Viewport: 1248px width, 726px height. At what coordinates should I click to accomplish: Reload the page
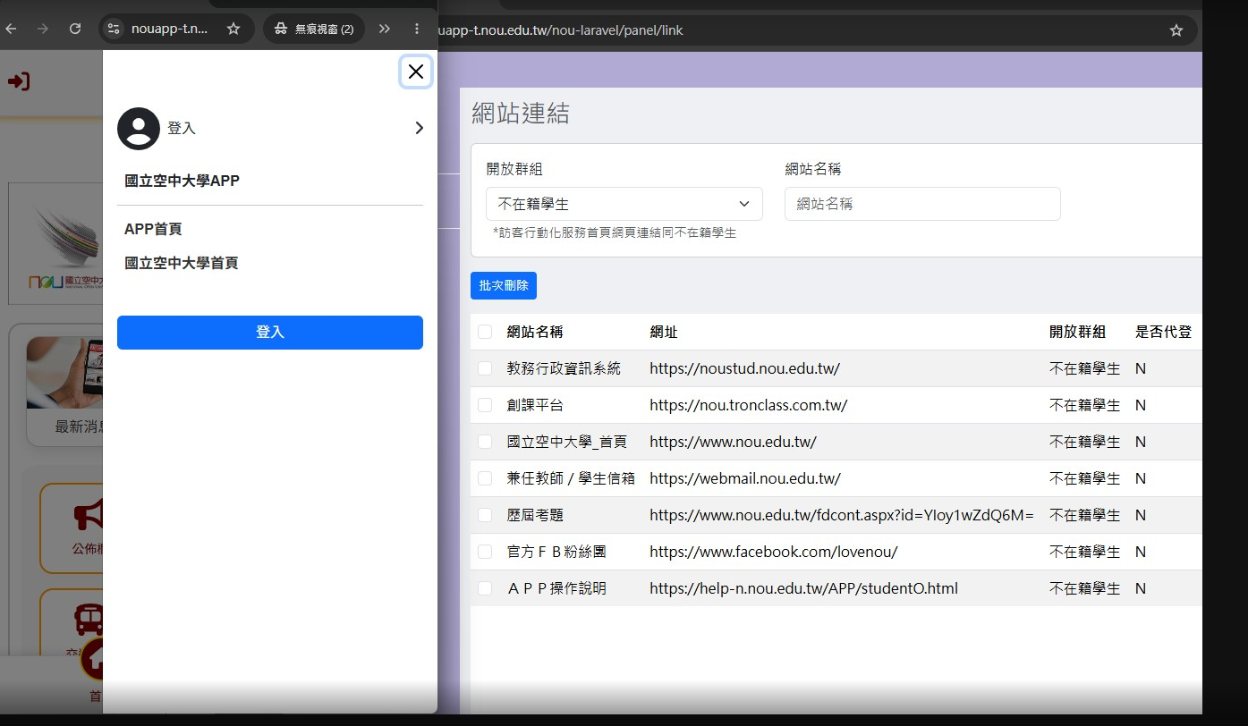pyautogui.click(x=75, y=29)
